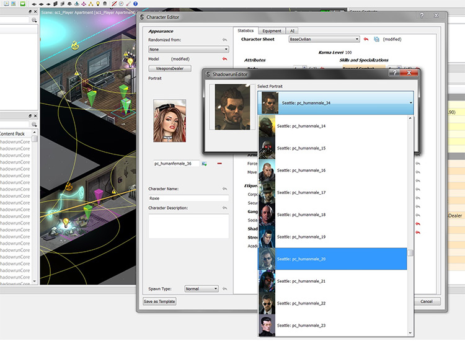This screenshot has width=465, height=341.
Task: Open the Spawn Type 'Normal' dropdown
Action: pyautogui.click(x=201, y=288)
